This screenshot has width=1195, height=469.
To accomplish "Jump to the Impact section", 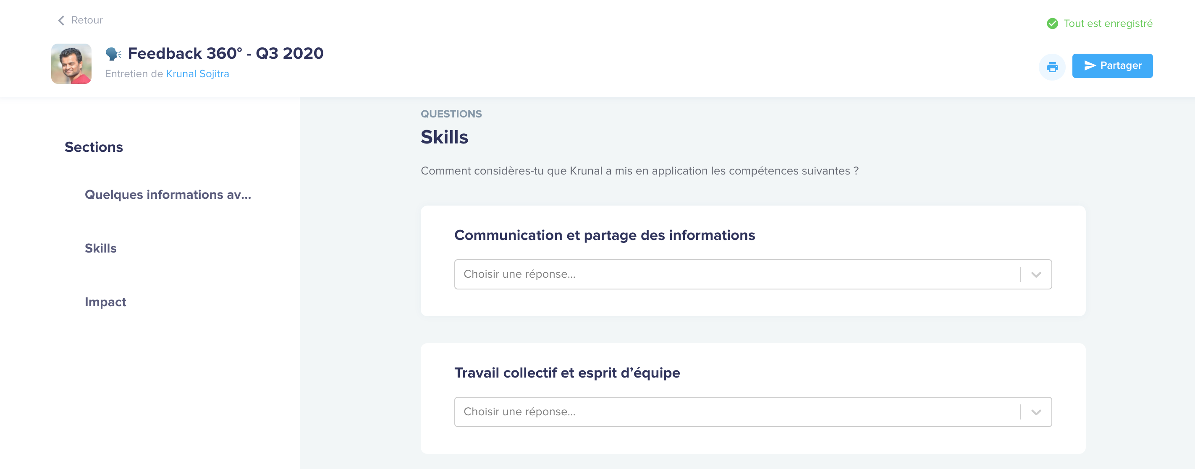I will pyautogui.click(x=105, y=302).
